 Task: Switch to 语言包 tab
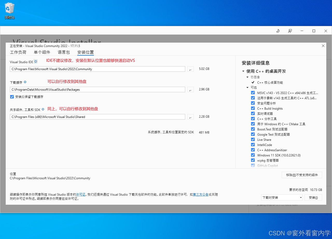click(x=64, y=52)
